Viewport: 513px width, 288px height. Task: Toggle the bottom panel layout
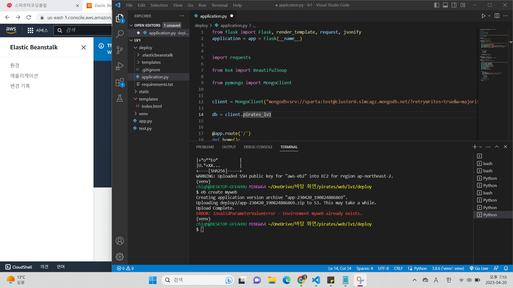coord(445,5)
